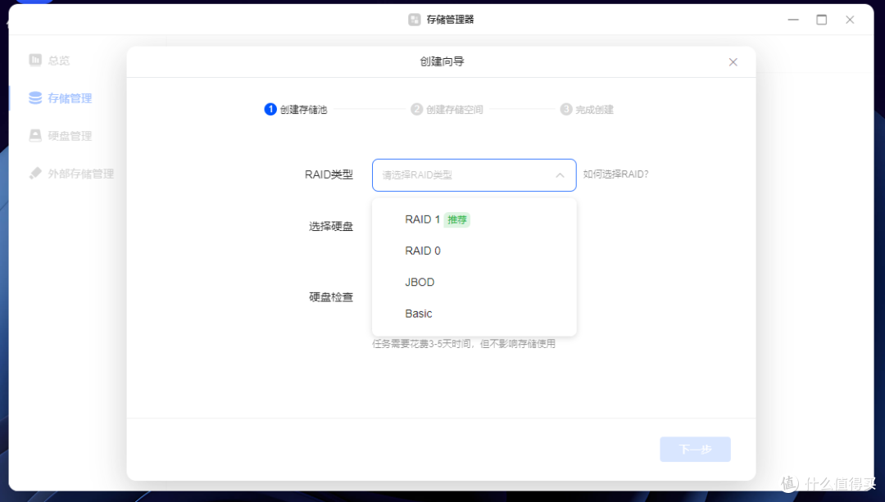
Task: Pick JBOD from the RAID list
Action: click(x=474, y=282)
